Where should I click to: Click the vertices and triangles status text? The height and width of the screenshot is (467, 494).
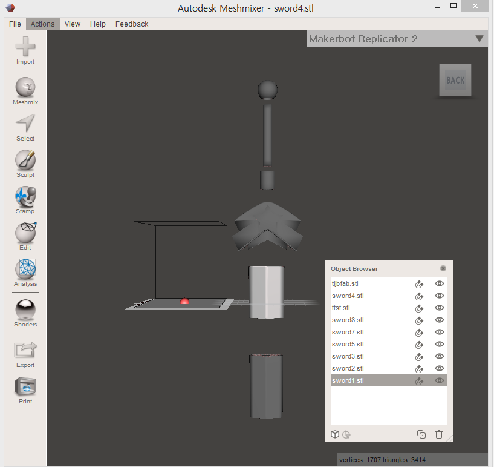click(382, 460)
